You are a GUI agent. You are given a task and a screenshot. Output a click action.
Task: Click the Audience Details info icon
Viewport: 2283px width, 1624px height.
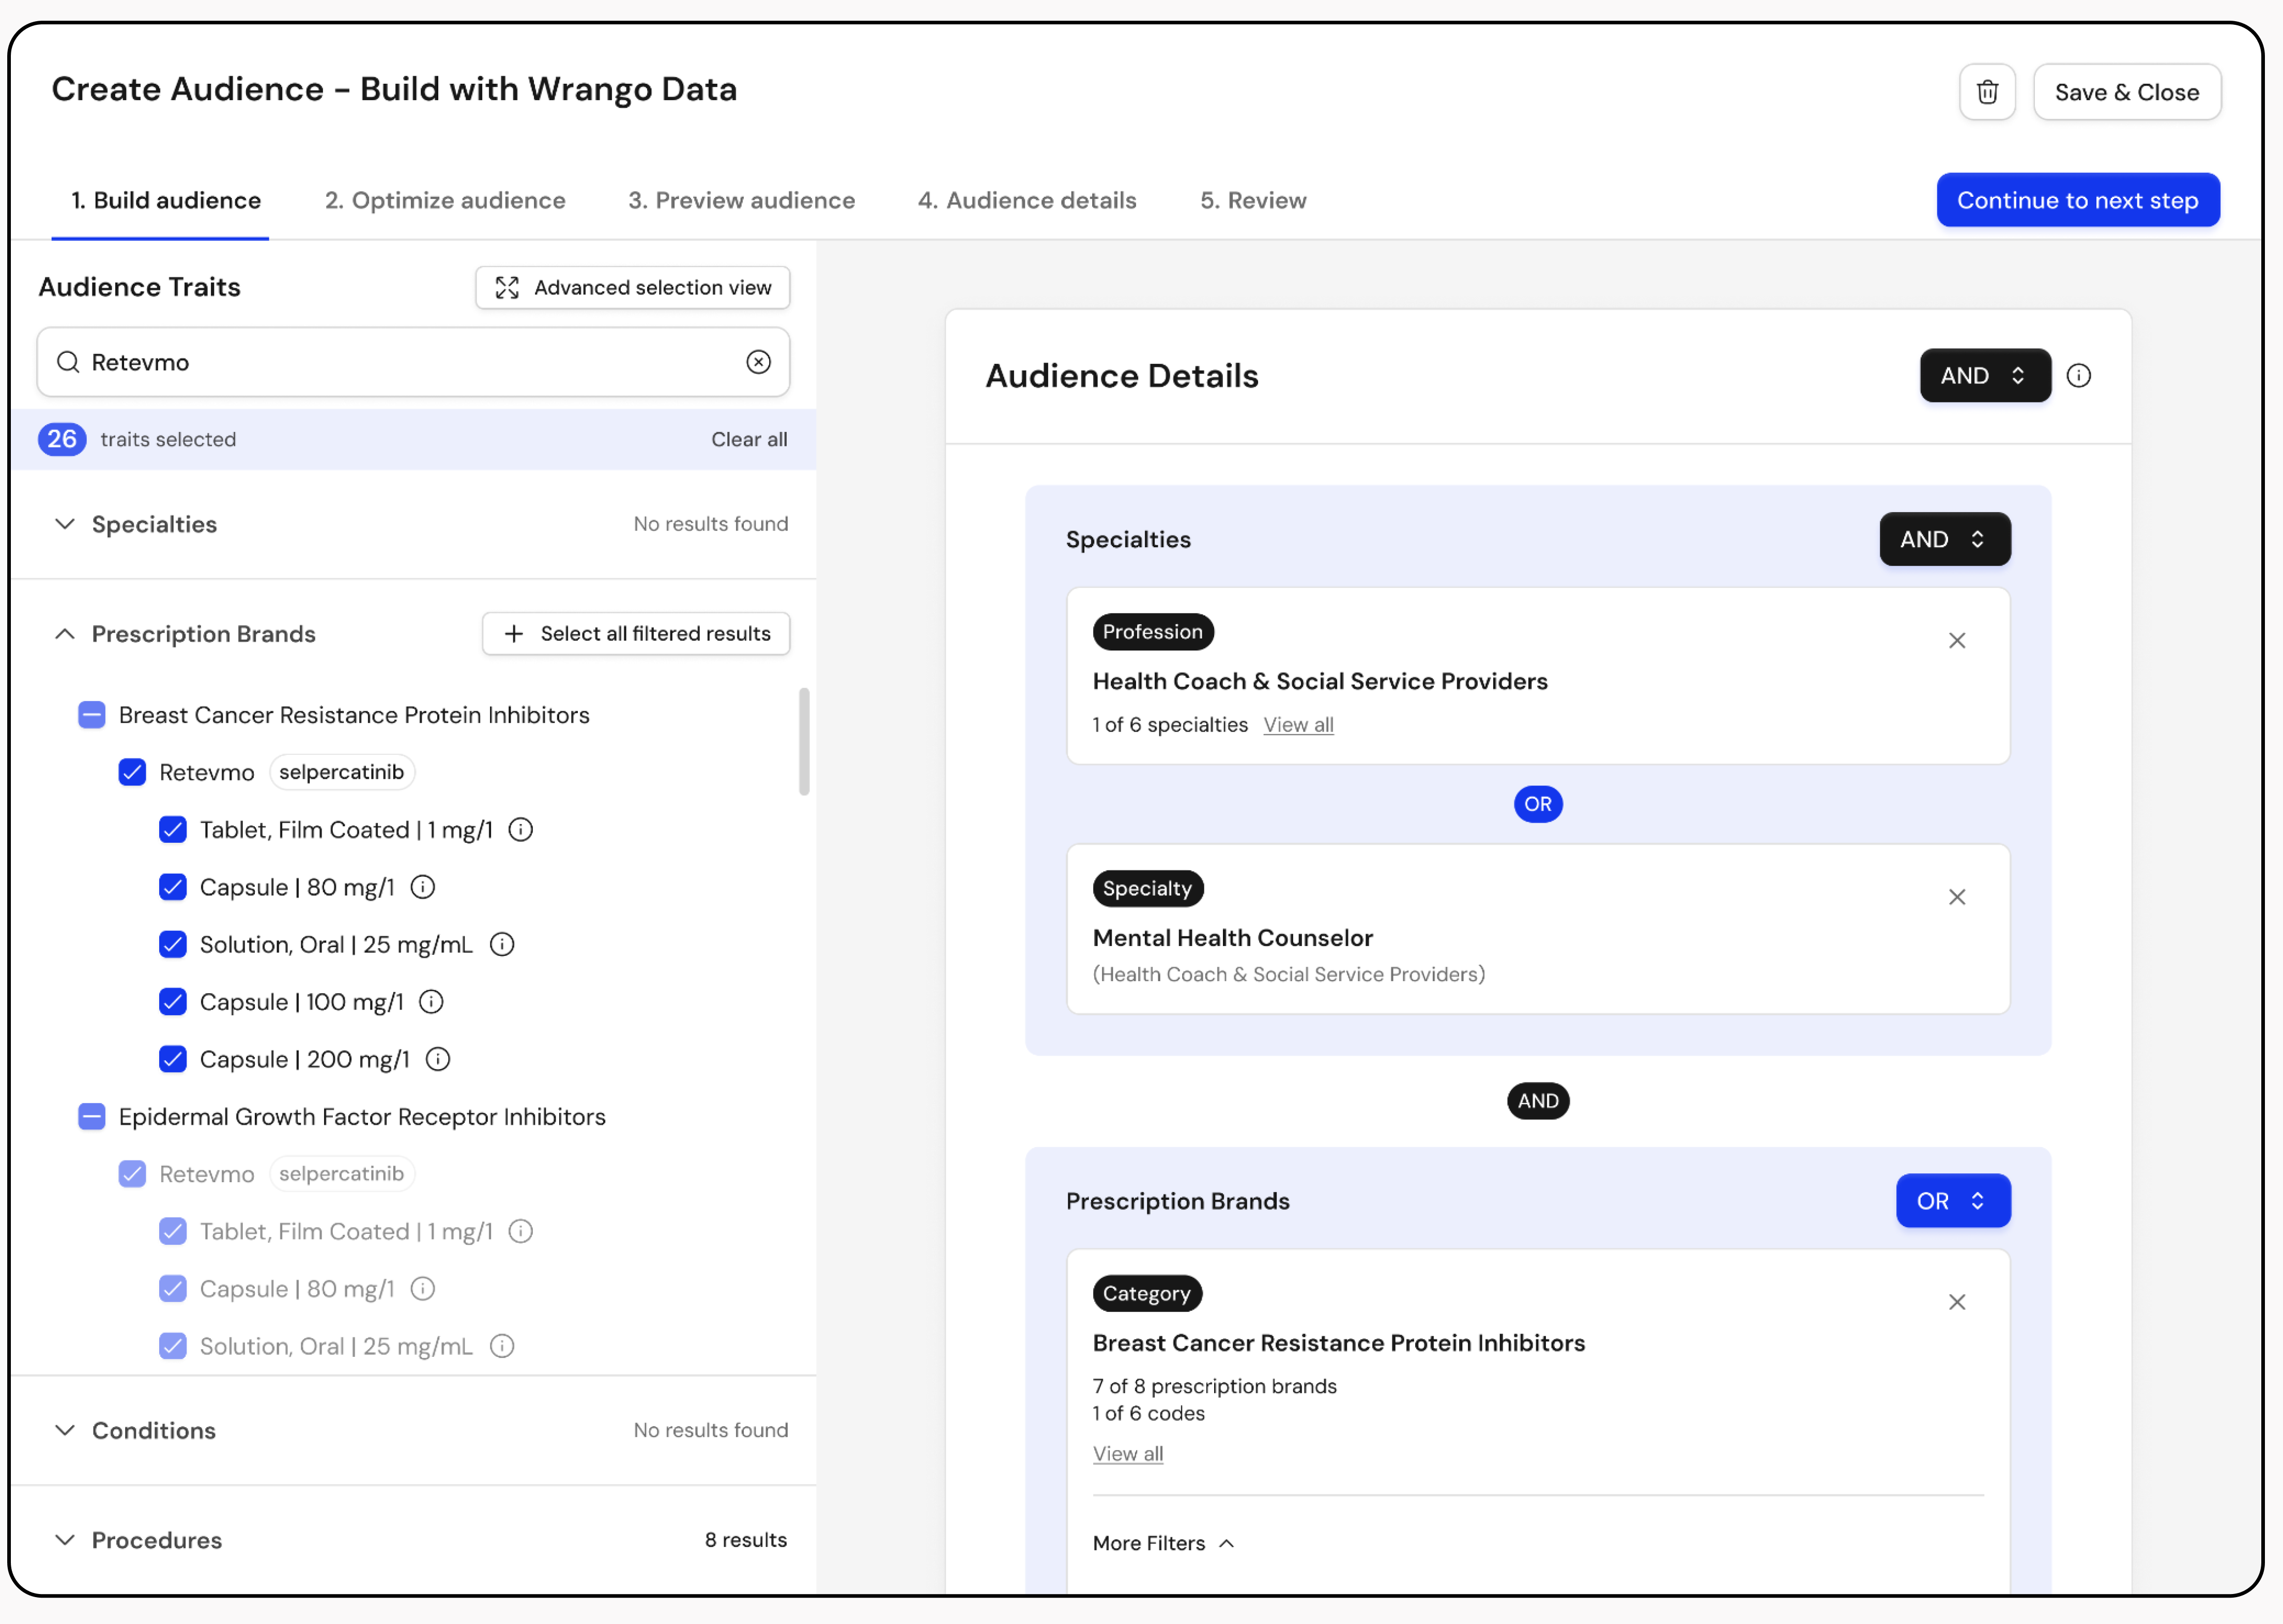coord(2078,376)
